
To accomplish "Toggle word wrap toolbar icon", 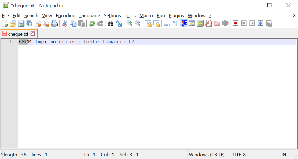I will [167, 23].
